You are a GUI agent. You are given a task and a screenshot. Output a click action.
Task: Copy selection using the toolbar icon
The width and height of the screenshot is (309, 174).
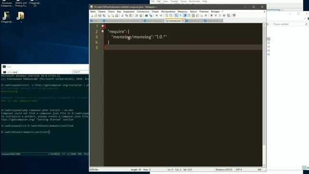click(x=126, y=15)
